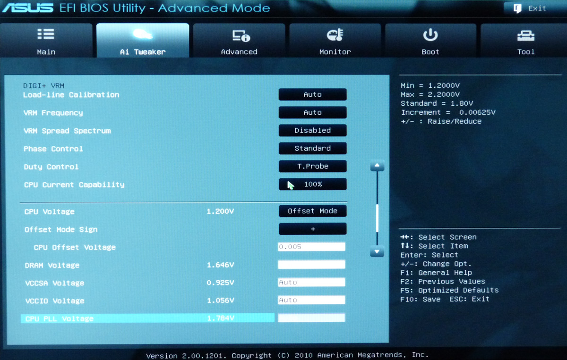Image resolution: width=567 pixels, height=360 pixels.
Task: Select the CPU Voltage label
Action: [x=50, y=212]
